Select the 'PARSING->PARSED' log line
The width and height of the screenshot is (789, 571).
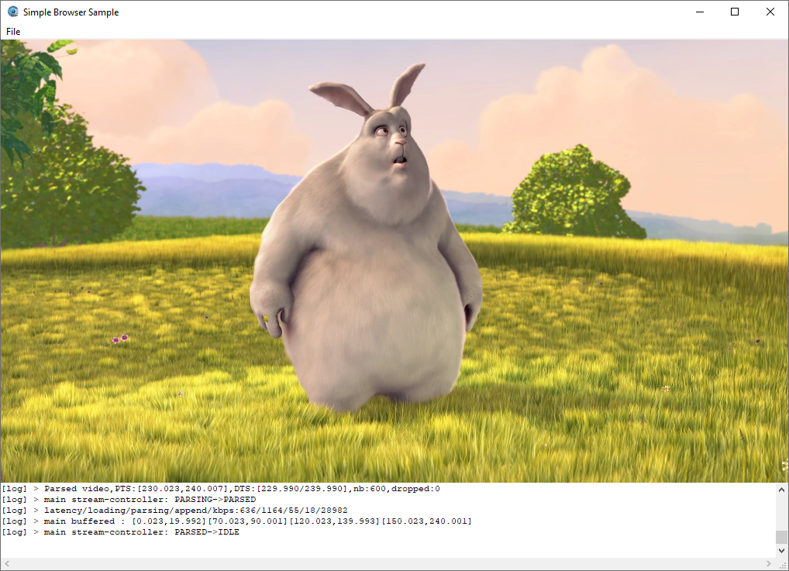pyautogui.click(x=129, y=500)
